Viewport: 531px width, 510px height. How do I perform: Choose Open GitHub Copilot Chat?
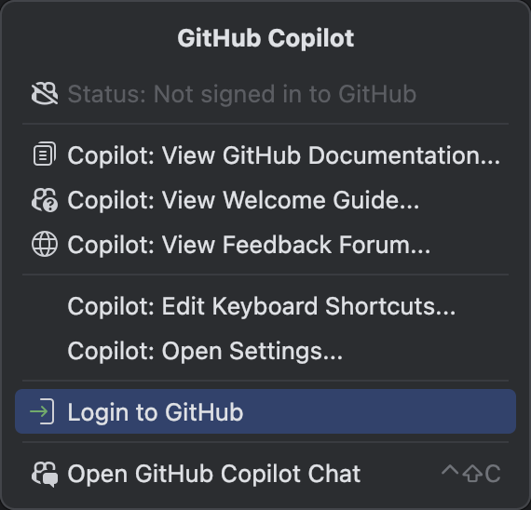[x=265, y=474]
